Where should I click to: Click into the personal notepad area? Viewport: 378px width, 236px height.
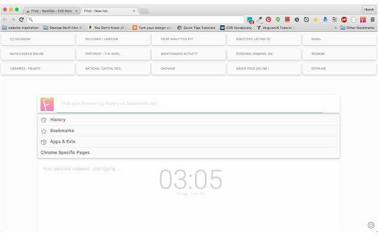click(x=189, y=196)
